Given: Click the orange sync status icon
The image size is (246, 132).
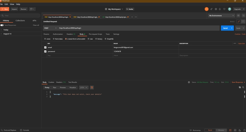Looking at the screenshot, I should (206, 9).
